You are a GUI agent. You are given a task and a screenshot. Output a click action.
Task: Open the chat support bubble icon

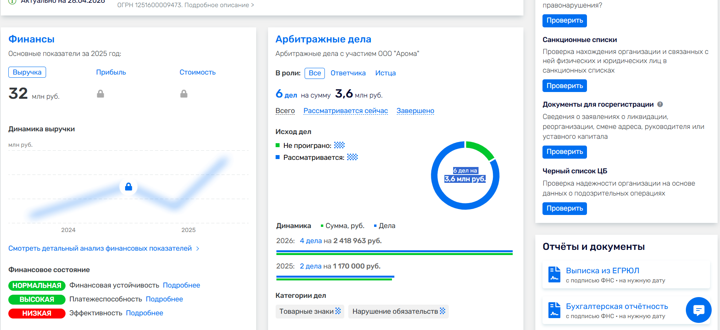click(x=698, y=310)
